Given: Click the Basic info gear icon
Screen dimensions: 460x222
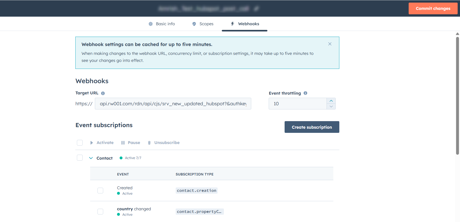Looking at the screenshot, I should 151,24.
